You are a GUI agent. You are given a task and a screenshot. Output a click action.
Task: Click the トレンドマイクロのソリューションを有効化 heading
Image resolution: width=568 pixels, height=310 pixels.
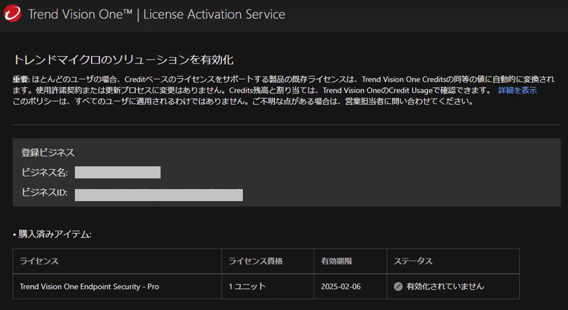click(123, 60)
